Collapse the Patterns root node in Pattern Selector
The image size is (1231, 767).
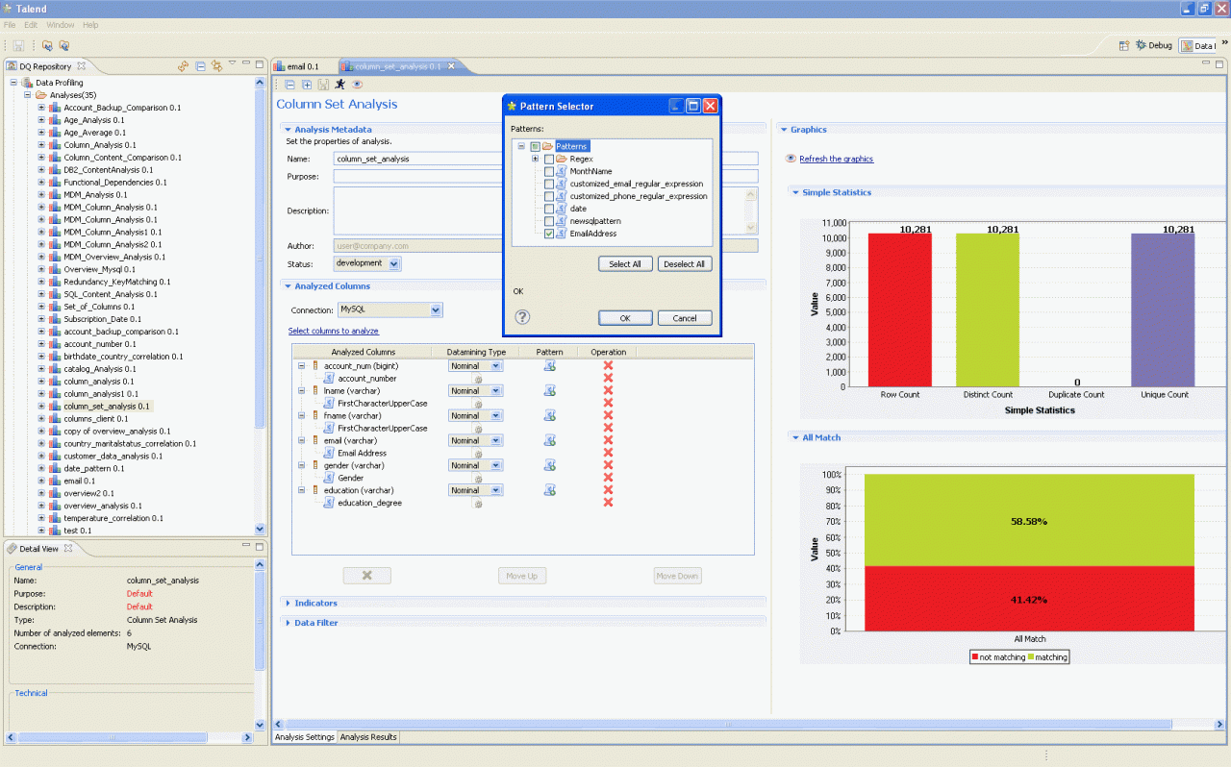tap(521, 146)
